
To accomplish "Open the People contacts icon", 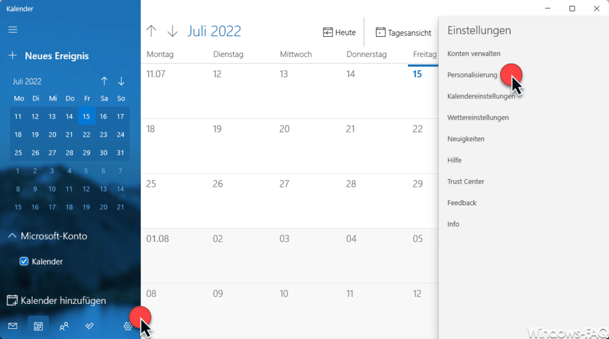I will [64, 326].
